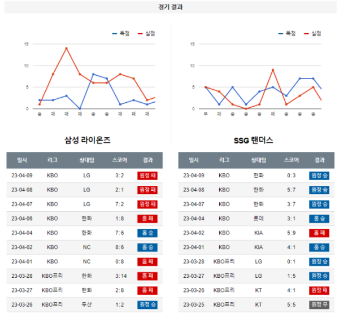The image size is (339, 323).
Task: Click 득점 legend in Samsung Lions chart
Action: tap(121, 33)
